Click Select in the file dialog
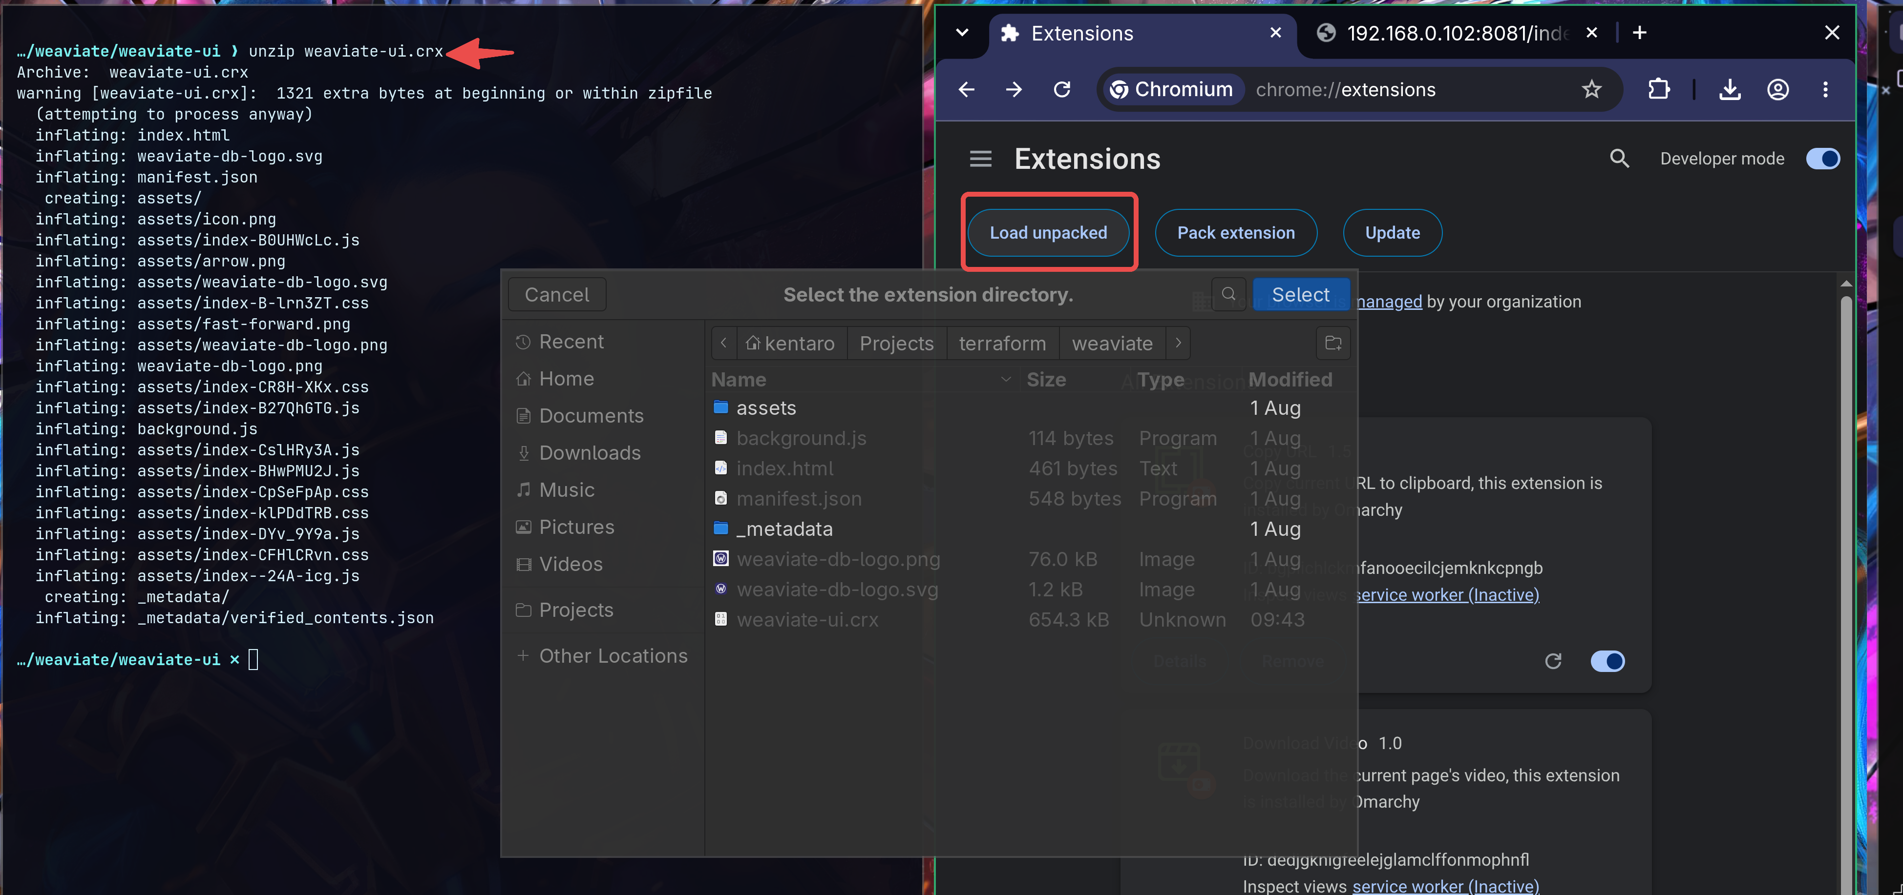1903x895 pixels. (x=1300, y=294)
